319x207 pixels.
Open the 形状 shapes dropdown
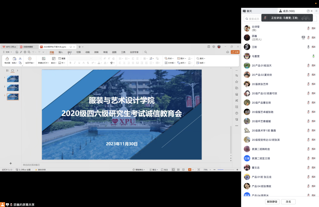(170, 58)
